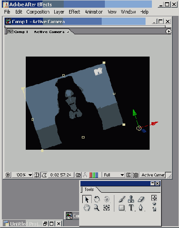This screenshot has height=228, width=179.
Task: Switch to World Axis mode
Action: click(x=154, y=204)
